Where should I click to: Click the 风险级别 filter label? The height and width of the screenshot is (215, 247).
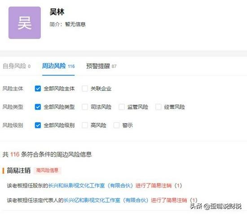[x=13, y=125]
